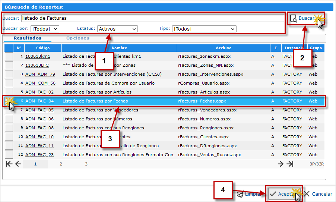The width and height of the screenshot is (336, 202).
Task: Open report code ADM_FAC_08
Action: tap(39, 128)
